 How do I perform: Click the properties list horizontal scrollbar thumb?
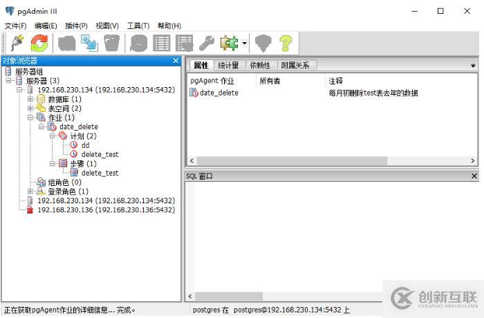pos(292,161)
